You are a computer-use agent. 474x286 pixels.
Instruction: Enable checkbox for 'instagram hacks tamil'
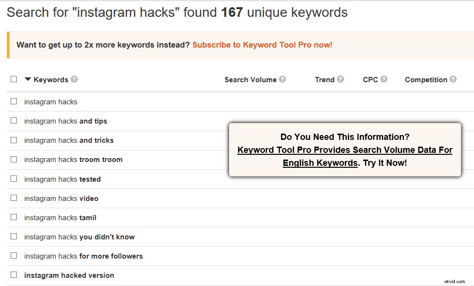pyautogui.click(x=14, y=217)
